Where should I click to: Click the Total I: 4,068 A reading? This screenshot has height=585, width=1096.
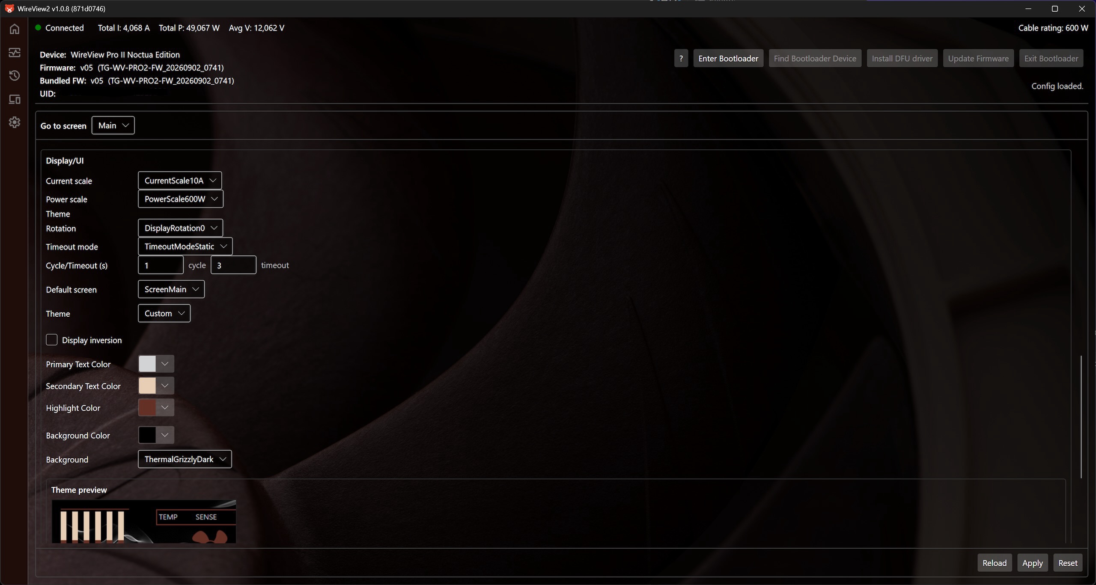[x=124, y=28]
